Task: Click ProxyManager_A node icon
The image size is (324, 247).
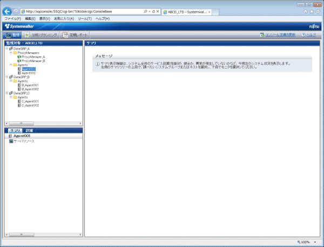Action: click(x=19, y=57)
